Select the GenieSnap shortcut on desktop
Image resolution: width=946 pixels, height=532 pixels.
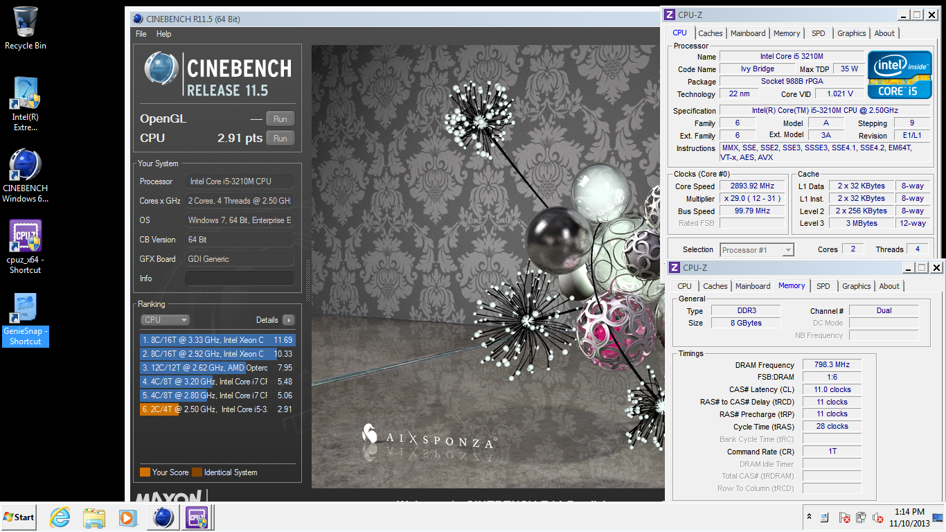(26, 319)
